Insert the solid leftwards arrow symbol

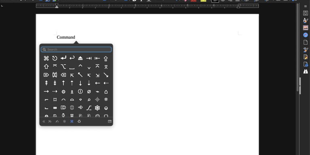pos(97,83)
